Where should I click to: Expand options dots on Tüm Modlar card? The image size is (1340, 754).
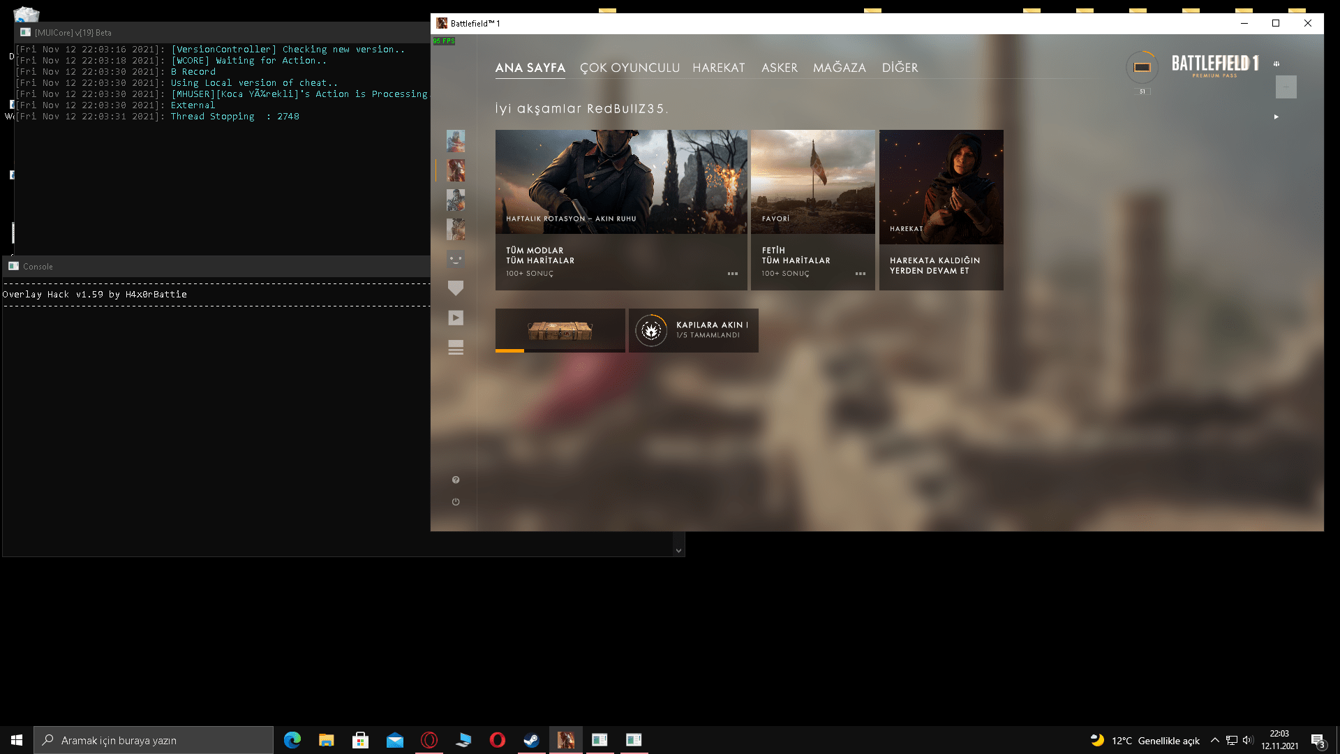point(733,274)
